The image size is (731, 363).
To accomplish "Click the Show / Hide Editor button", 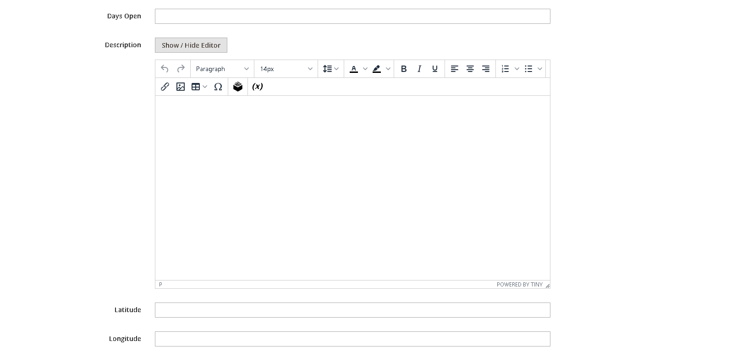I will coord(191,45).
